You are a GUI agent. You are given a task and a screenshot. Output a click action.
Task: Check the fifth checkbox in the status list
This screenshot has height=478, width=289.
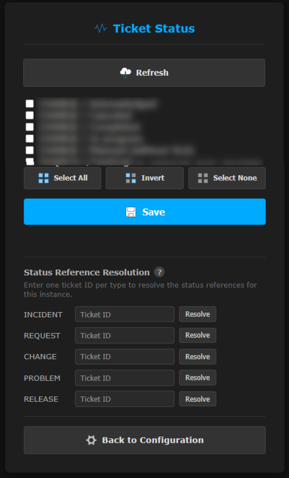click(30, 150)
